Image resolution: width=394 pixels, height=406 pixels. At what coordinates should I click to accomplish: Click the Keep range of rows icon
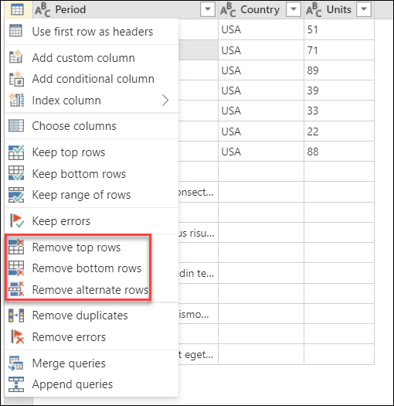[x=16, y=195]
